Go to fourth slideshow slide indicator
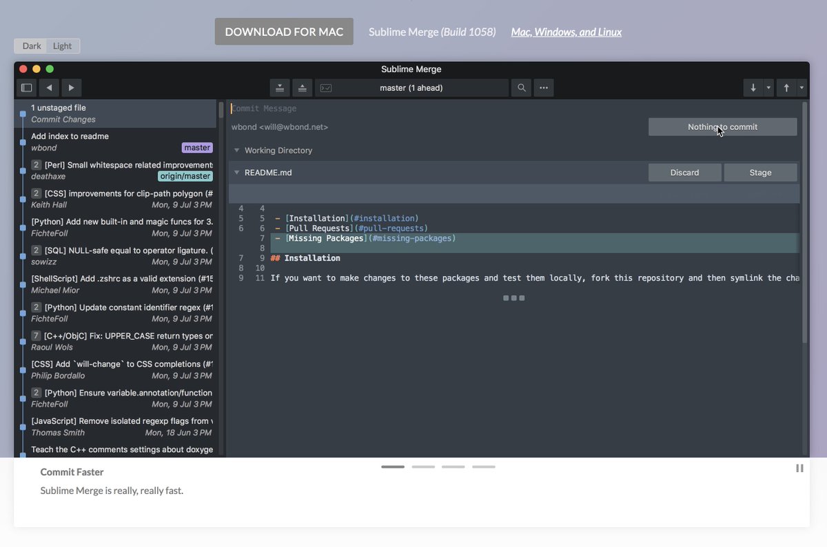 click(484, 466)
